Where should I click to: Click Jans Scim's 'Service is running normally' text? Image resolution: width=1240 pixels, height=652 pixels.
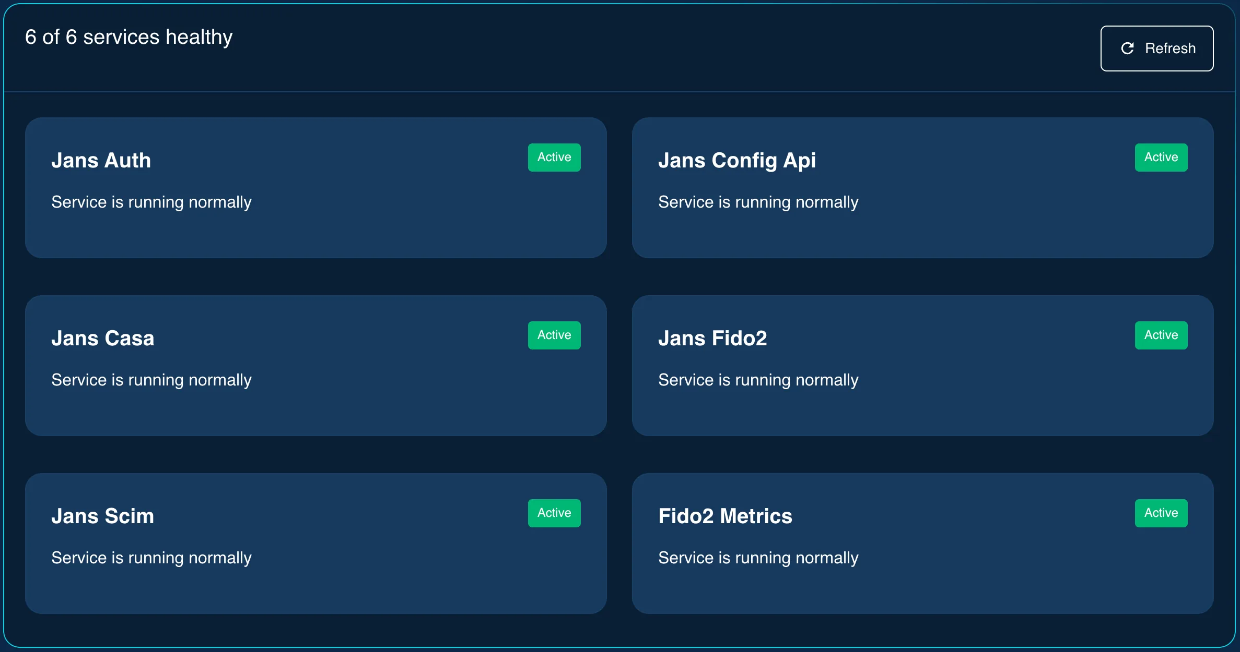(x=151, y=558)
